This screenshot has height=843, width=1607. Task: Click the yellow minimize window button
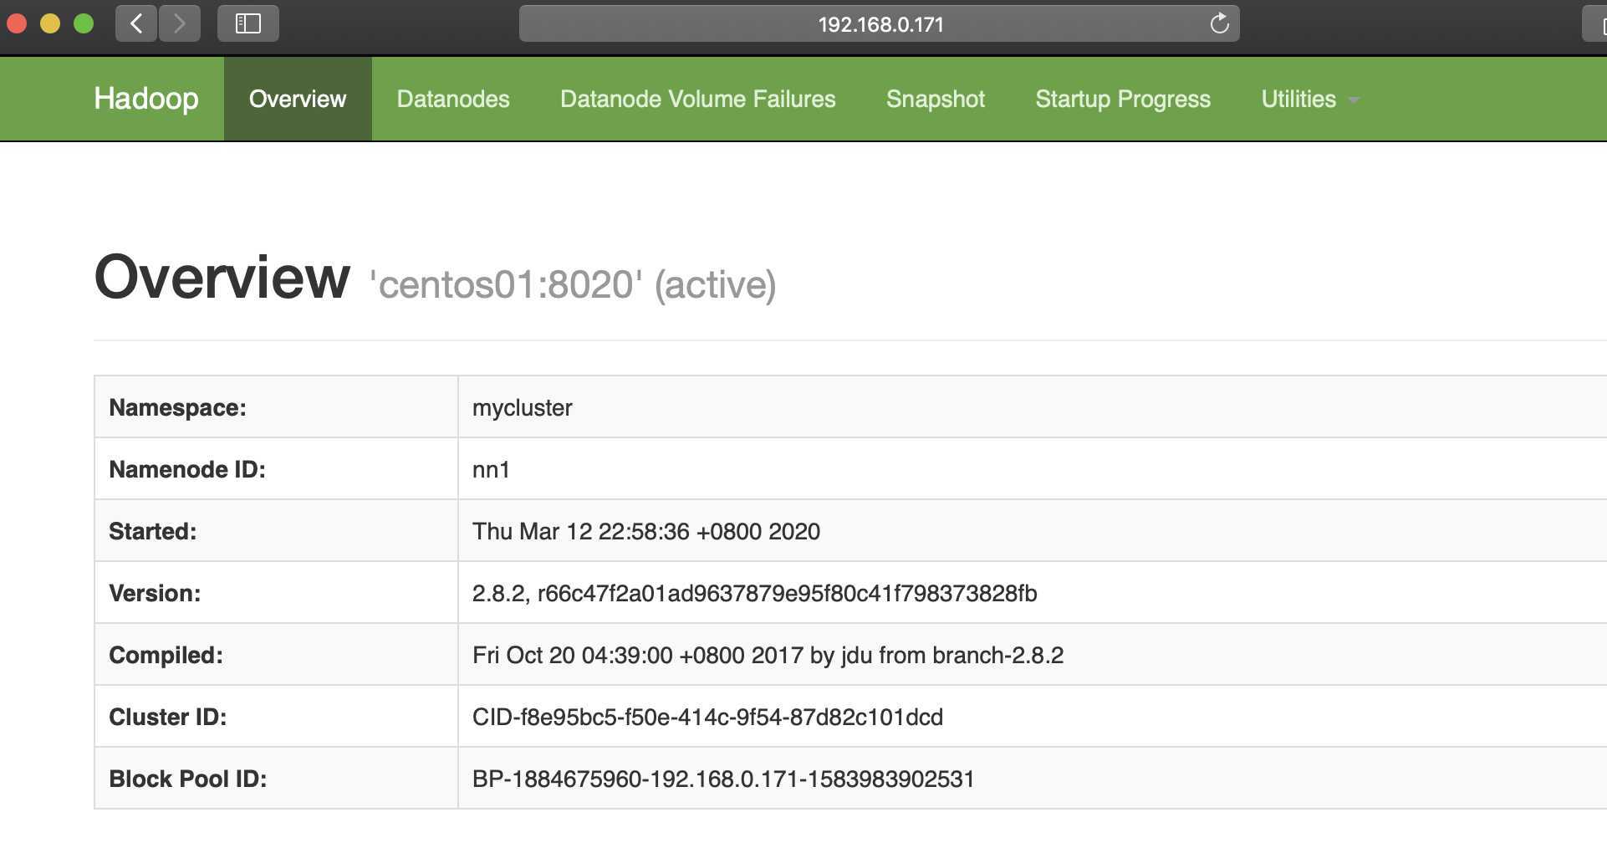click(x=50, y=23)
